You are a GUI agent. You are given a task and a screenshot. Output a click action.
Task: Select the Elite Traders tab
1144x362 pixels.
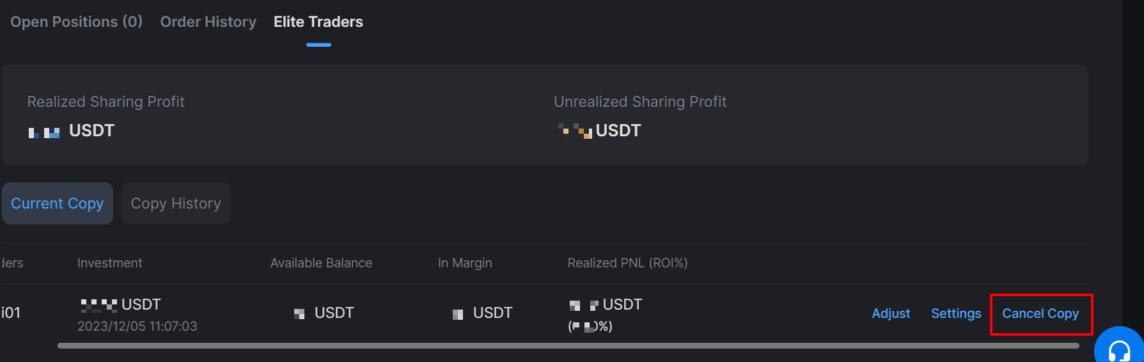tap(318, 22)
